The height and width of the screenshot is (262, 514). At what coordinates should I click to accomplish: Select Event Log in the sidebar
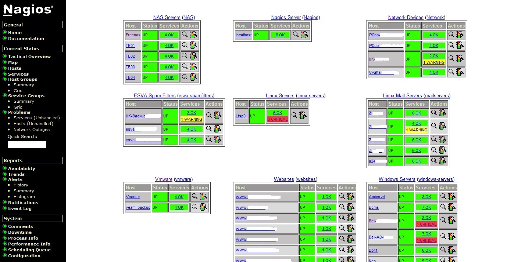click(x=21, y=208)
